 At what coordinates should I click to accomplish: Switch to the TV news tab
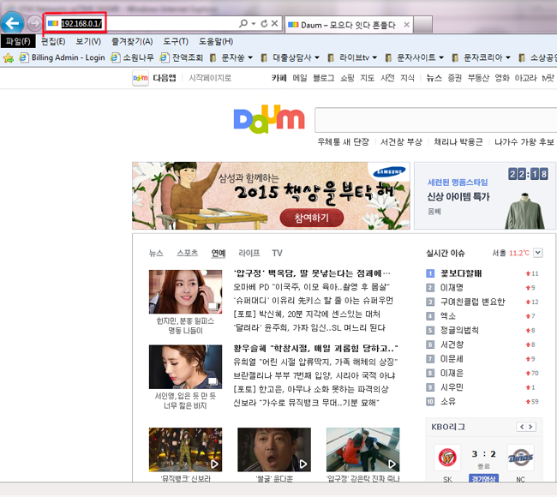(277, 253)
